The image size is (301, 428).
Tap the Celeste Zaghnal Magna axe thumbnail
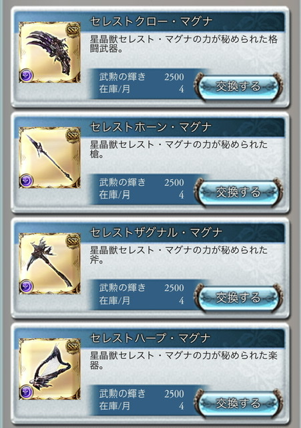tap(49, 263)
